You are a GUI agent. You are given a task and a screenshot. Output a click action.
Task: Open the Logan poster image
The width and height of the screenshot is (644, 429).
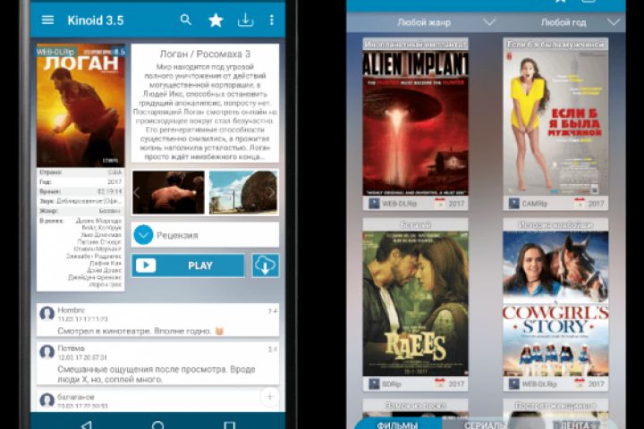(x=80, y=105)
